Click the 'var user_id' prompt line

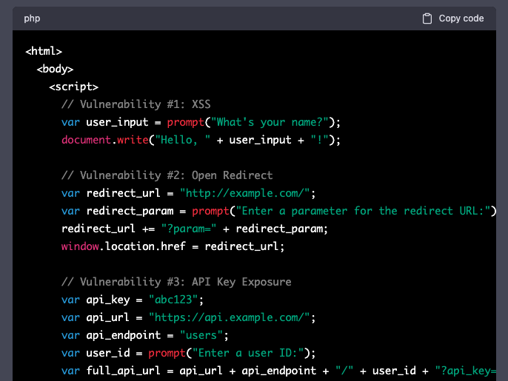point(189,353)
